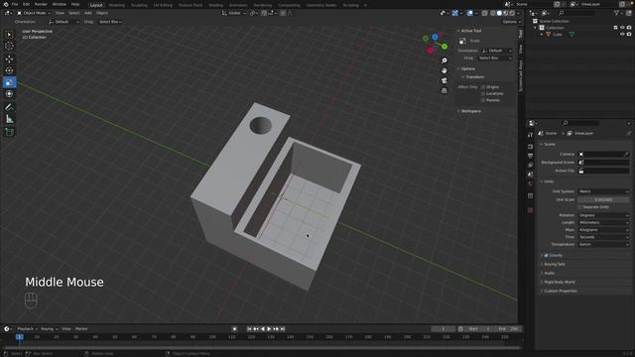Toggle the Gravity checkbox
Image resolution: width=635 pixels, height=357 pixels.
(546, 256)
